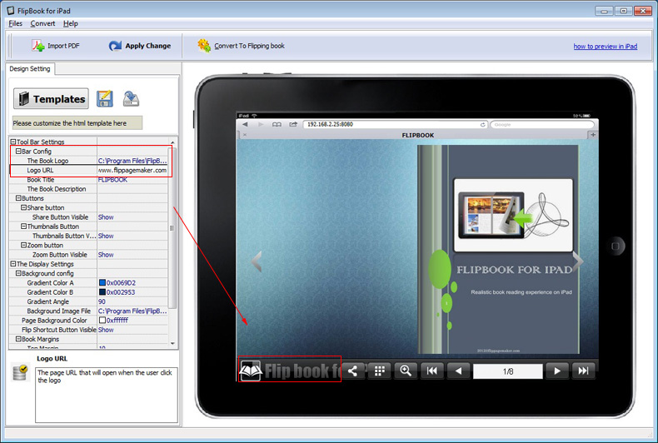
Task: Collapse the Share button node
Action: coord(24,207)
